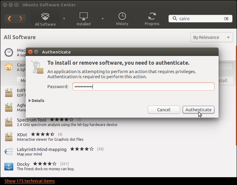Click the Cairo-Dock orange CD icon
This screenshot has width=237, height=185.
click(x=9, y=67)
